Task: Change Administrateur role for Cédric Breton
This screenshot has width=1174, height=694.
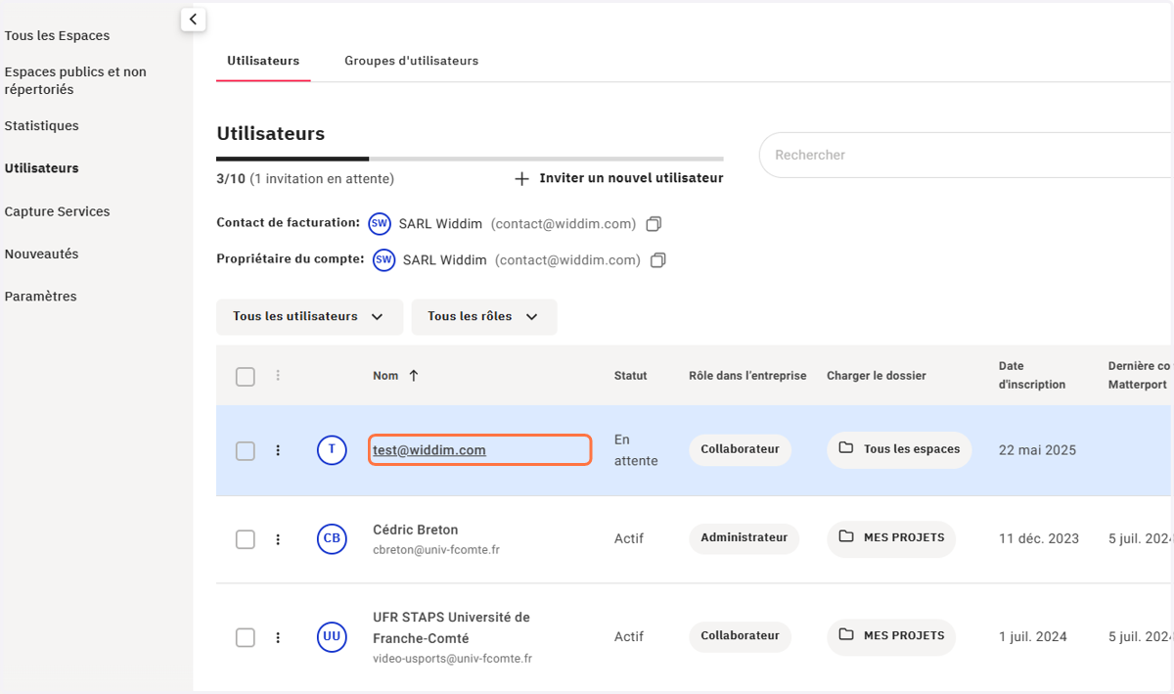Action: click(x=744, y=537)
